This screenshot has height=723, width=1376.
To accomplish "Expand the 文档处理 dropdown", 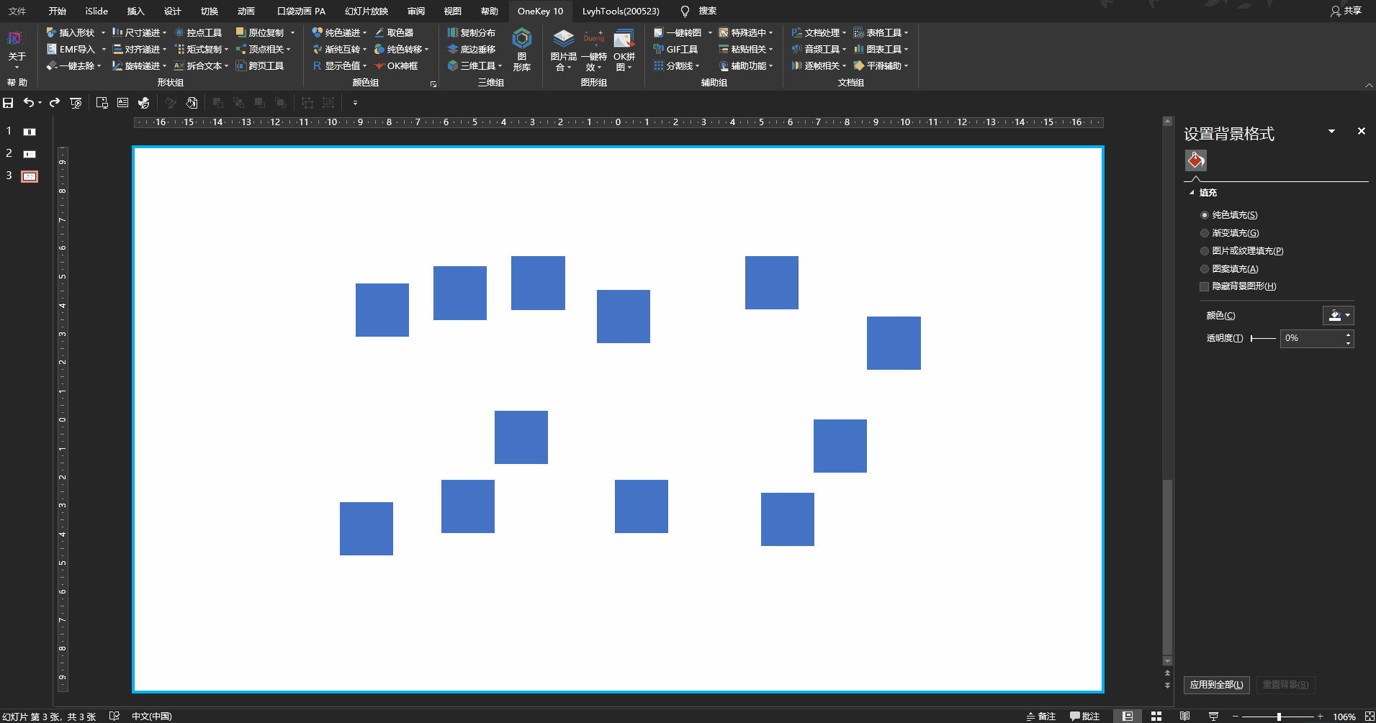I will coord(844,32).
